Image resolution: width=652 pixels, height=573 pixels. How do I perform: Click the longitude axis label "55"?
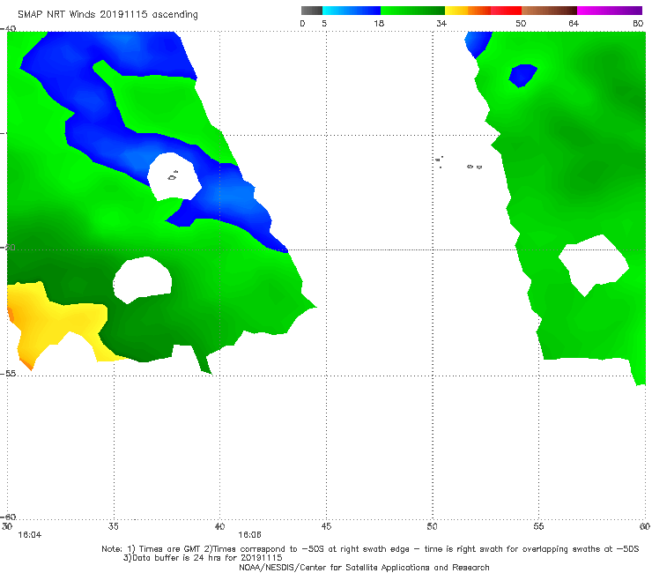click(538, 526)
